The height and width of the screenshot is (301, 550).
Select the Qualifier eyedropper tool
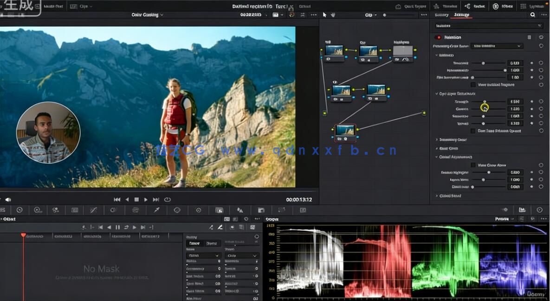coord(155,210)
